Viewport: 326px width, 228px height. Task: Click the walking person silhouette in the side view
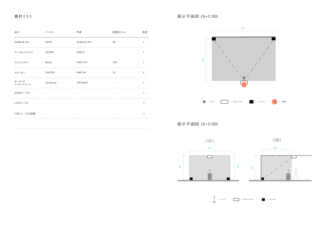pos(295,173)
